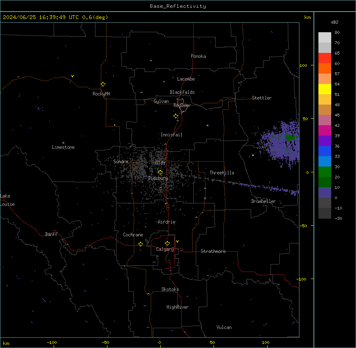Viewport: 356px width, 348px height.
Task: Click the -100 tick label on bottom axis
Action: (52, 343)
